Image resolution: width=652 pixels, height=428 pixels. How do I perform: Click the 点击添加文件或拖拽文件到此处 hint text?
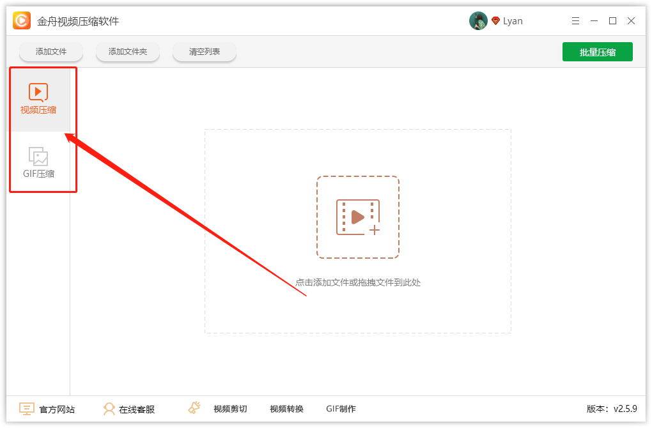click(x=358, y=282)
